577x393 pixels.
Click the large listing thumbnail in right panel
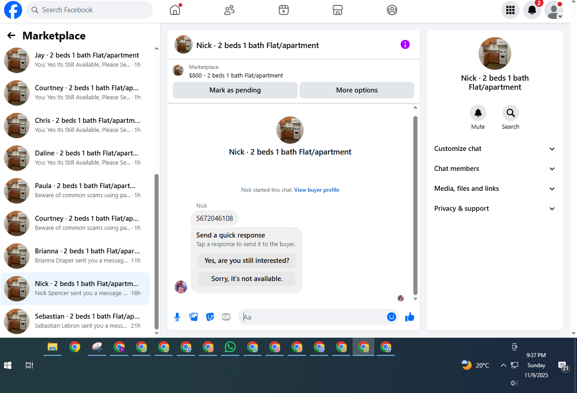pyautogui.click(x=495, y=53)
